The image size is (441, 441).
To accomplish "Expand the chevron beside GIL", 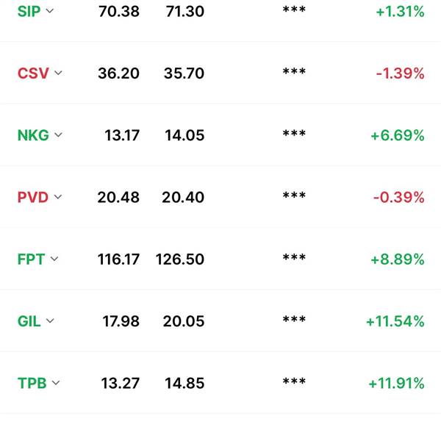I will tap(50, 321).
